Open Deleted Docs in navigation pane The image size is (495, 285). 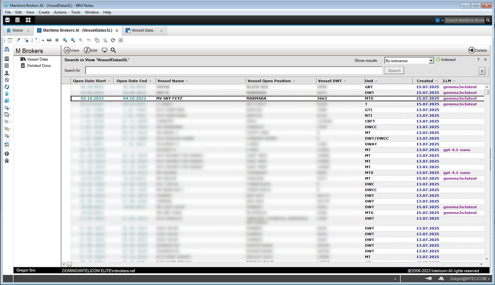pos(39,66)
